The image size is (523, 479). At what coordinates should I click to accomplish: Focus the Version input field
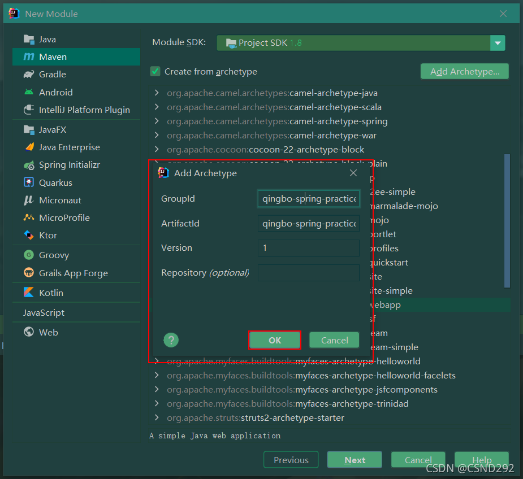click(309, 248)
